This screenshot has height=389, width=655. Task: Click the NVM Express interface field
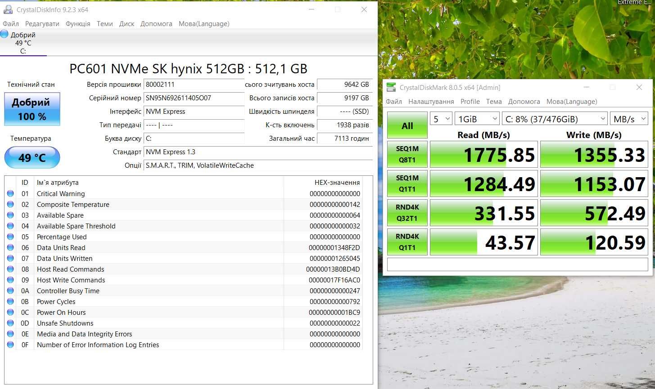point(194,112)
